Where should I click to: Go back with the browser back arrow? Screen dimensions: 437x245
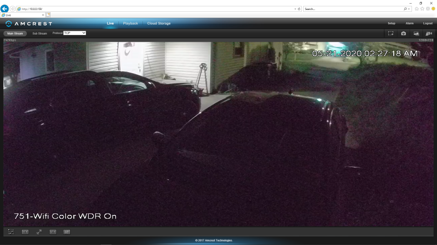[5, 9]
